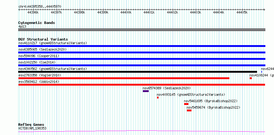
Task: Select the nsv6244 label text
Action: point(267,69)
